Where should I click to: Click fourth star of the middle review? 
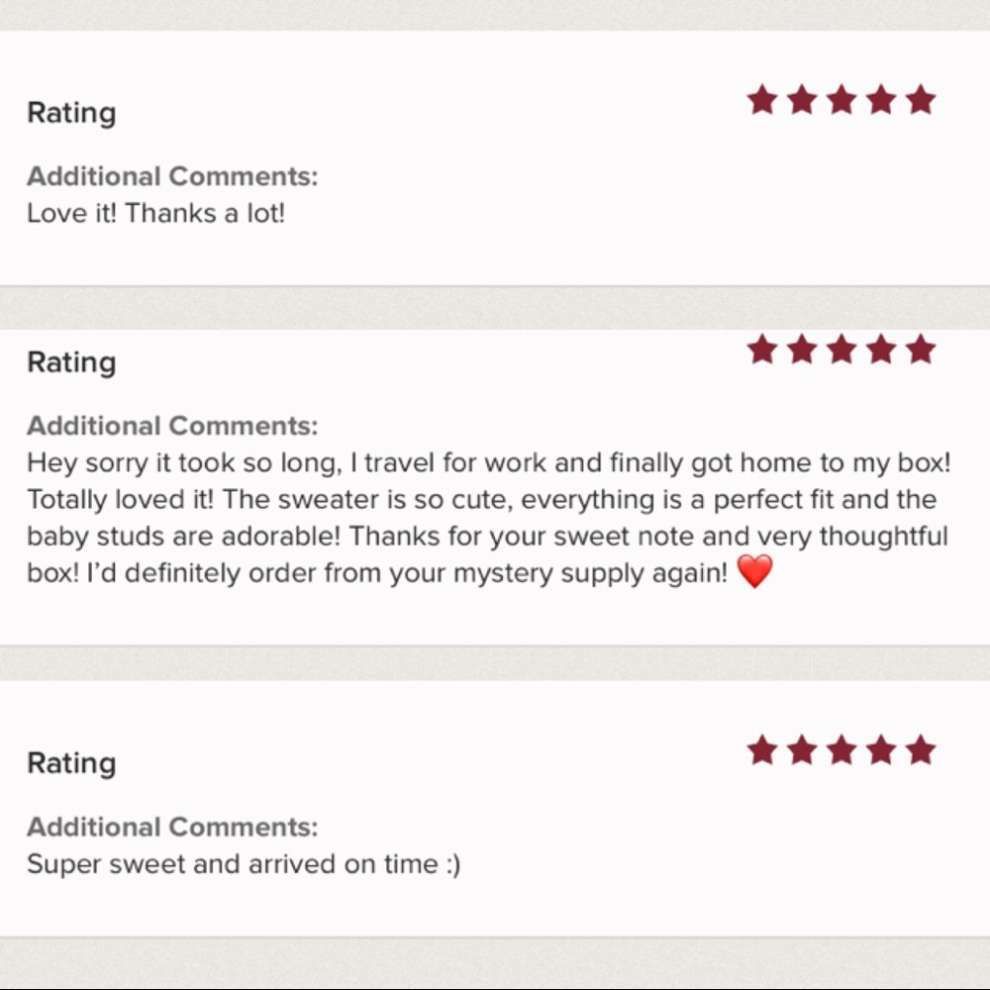pyautogui.click(x=881, y=349)
